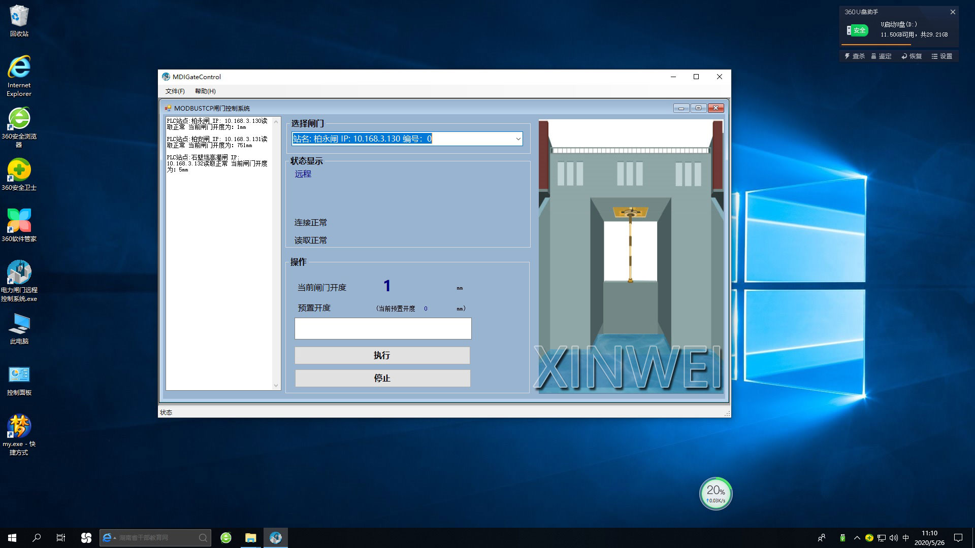Click the current gate opening value 1
Viewport: 975px width, 548px height.
[x=387, y=286]
